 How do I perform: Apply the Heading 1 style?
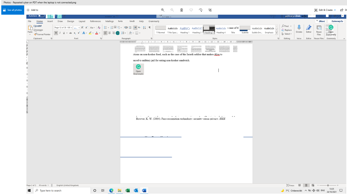pos(184,30)
